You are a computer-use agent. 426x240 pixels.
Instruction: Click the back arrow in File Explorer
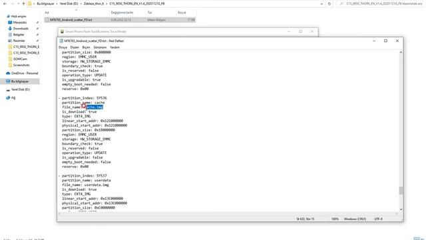tap(5, 4)
